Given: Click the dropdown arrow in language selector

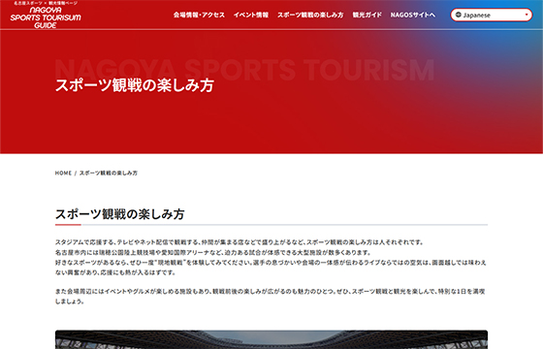Looking at the screenshot, I should click(x=527, y=15).
